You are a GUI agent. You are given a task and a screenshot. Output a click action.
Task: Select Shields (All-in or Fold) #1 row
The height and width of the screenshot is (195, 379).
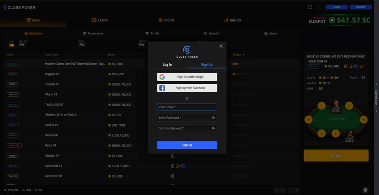coord(152,115)
